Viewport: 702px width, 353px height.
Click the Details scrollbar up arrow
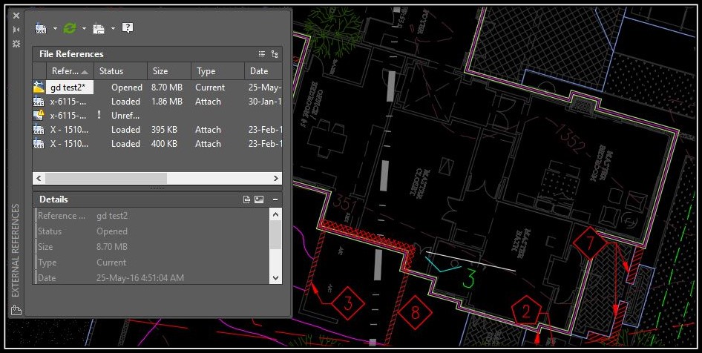pyautogui.click(x=276, y=214)
